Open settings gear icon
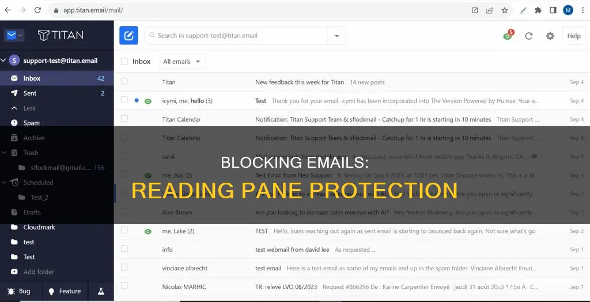This screenshot has width=590, height=302. click(550, 36)
